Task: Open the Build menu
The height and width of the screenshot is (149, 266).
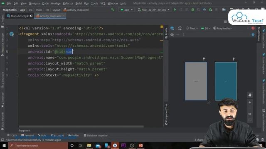Action: [79, 3]
